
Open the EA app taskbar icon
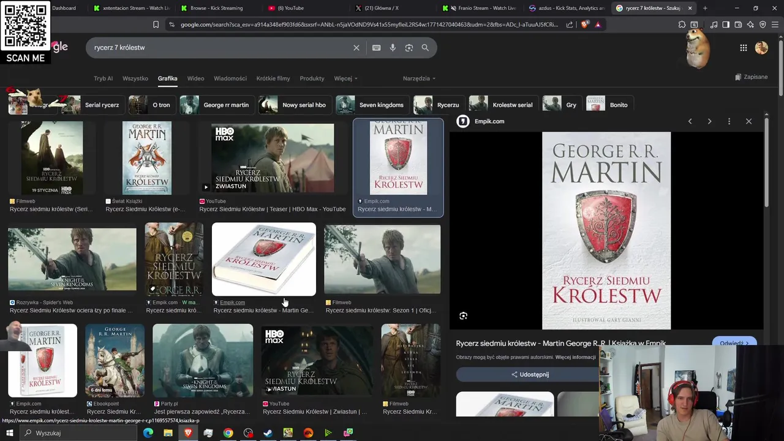coord(308,433)
